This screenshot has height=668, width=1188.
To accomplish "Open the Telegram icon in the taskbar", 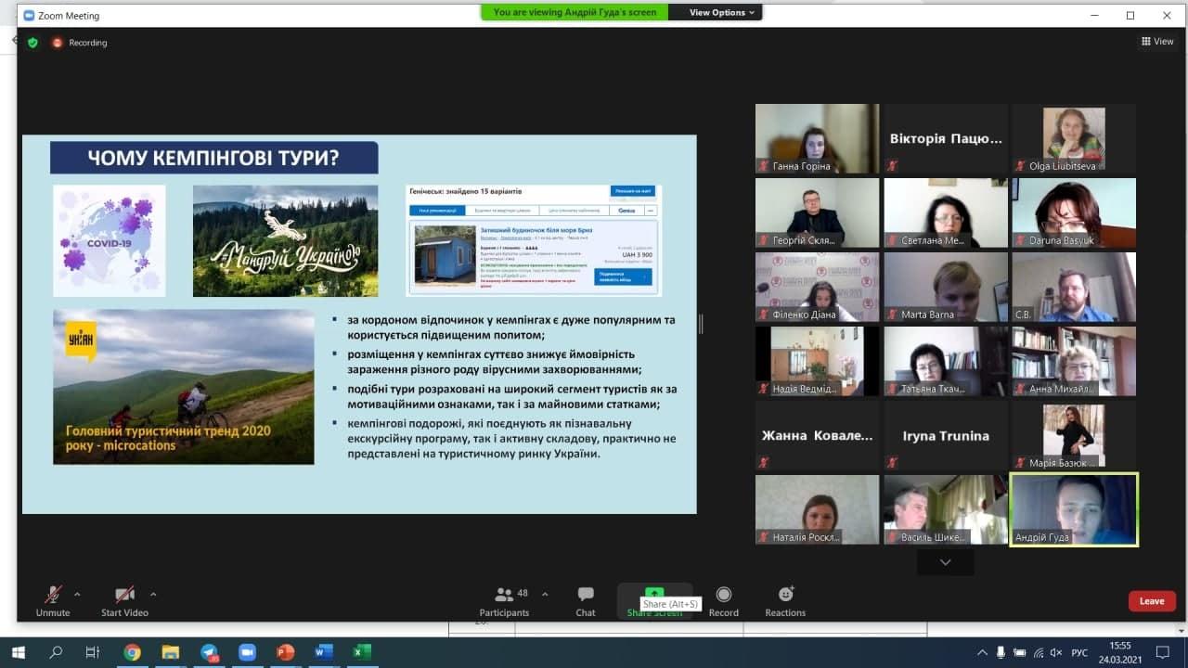I will 209,652.
